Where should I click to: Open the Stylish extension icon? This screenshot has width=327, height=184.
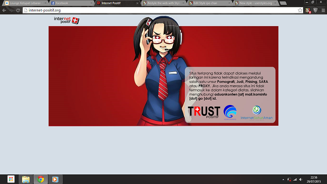tap(308, 10)
